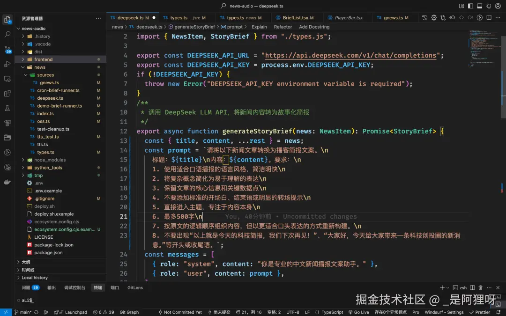
Task: Click the title bar search box news-audio
Action: [252, 6]
